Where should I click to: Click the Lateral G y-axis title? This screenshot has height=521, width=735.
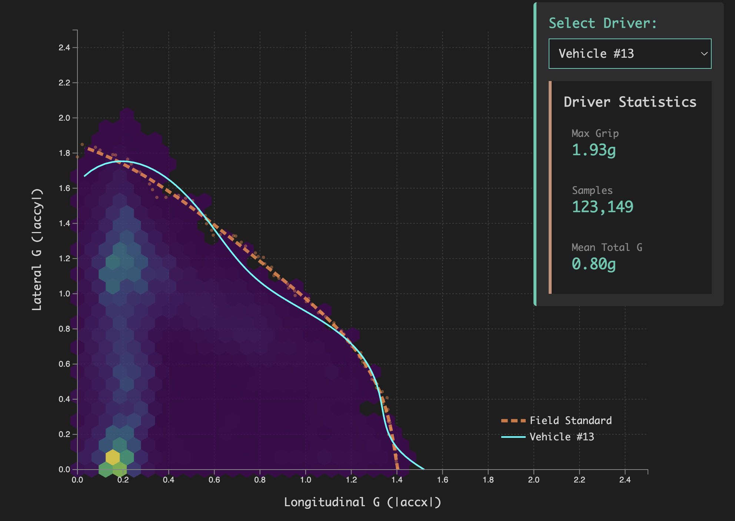[37, 249]
